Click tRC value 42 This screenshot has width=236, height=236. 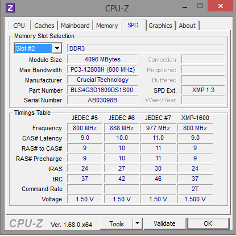122,179
